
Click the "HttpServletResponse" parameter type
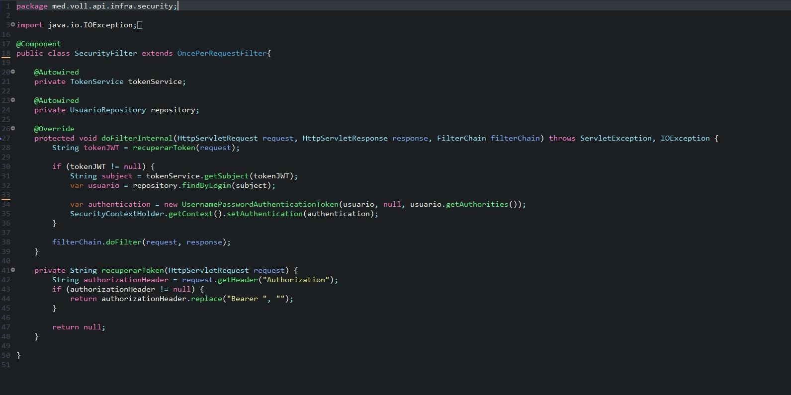[345, 138]
